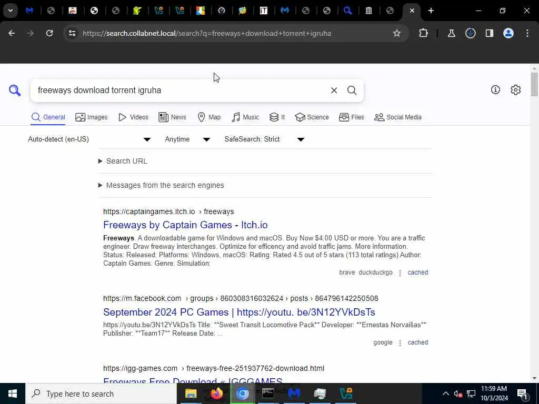Open the search info (i) icon

click(495, 89)
